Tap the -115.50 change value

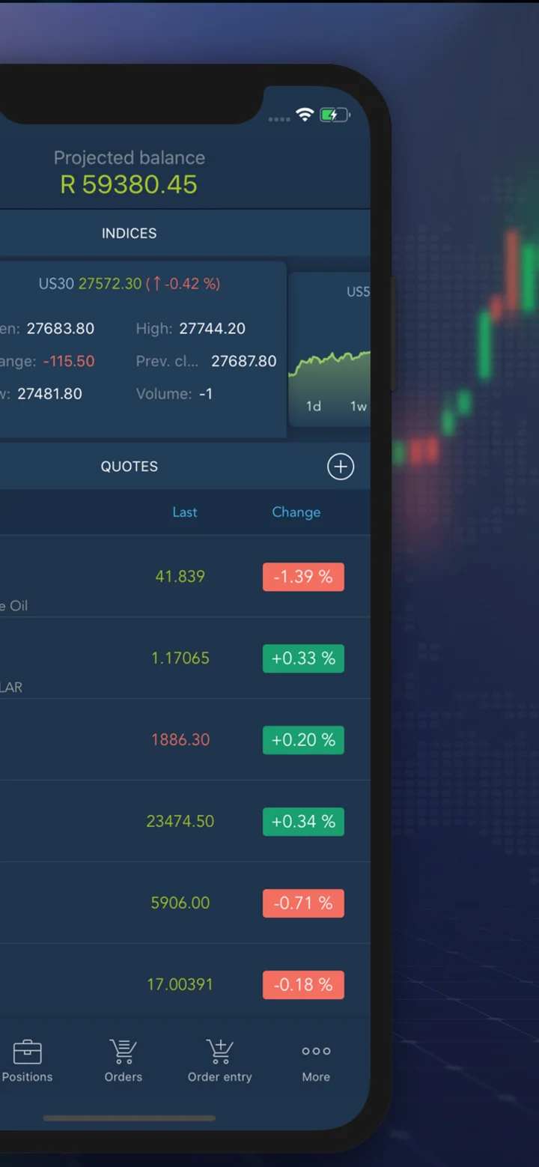[69, 361]
